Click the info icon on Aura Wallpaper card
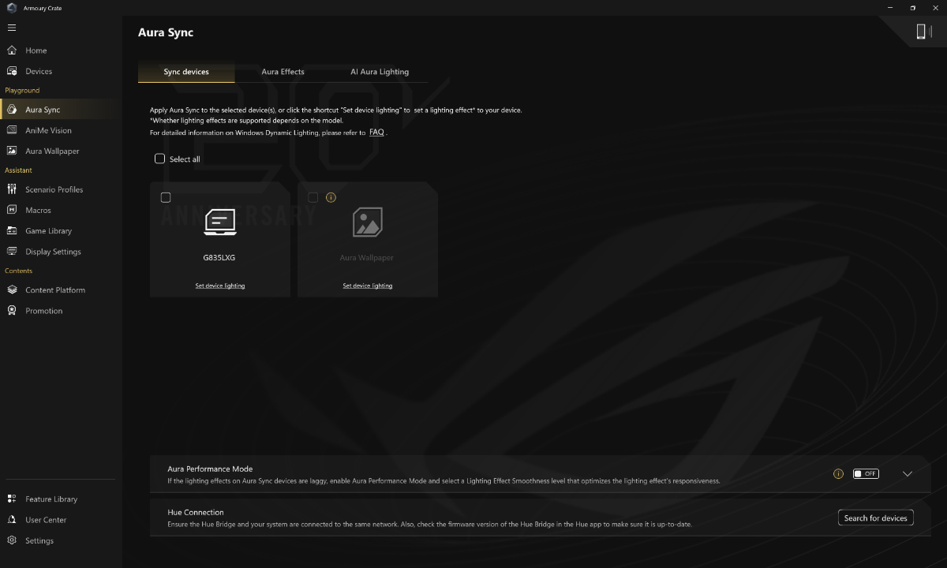 [x=331, y=197]
